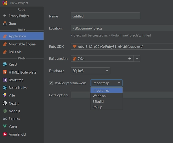This screenshot has height=143, width=173.
Task: Select the Mountable Engine project type
Action: (x=22, y=44)
